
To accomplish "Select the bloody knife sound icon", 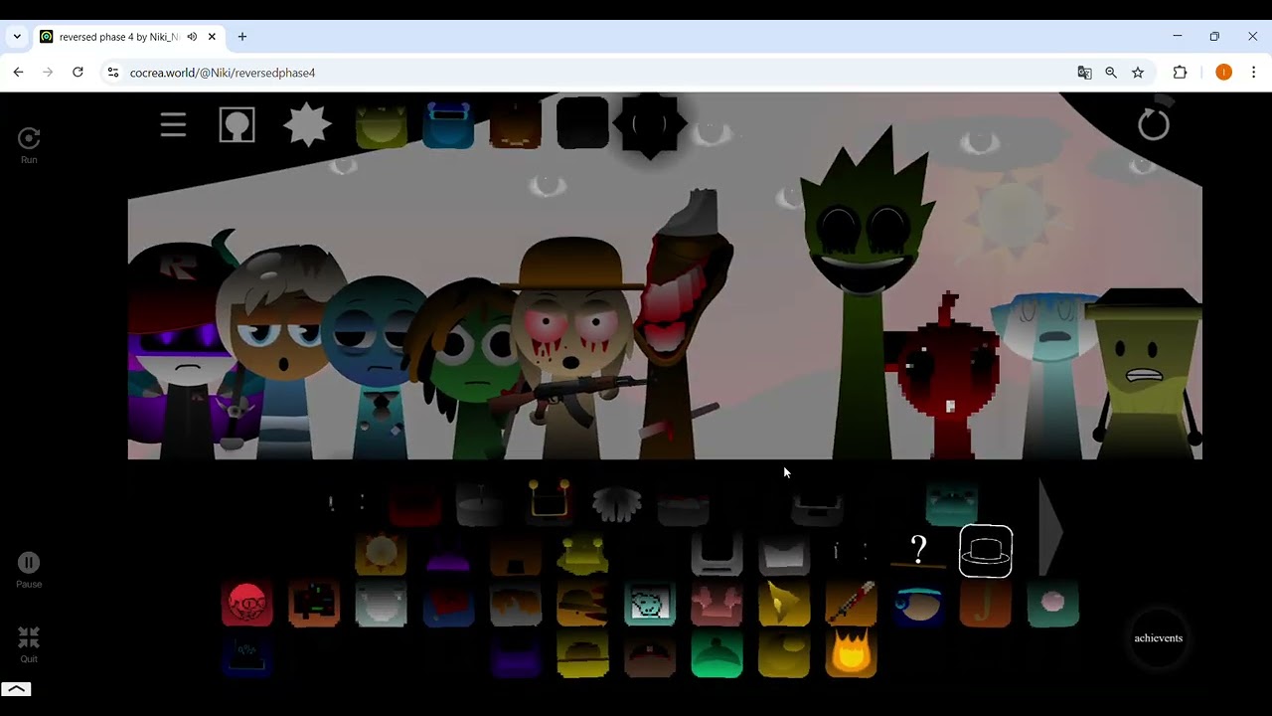I will coord(851,604).
